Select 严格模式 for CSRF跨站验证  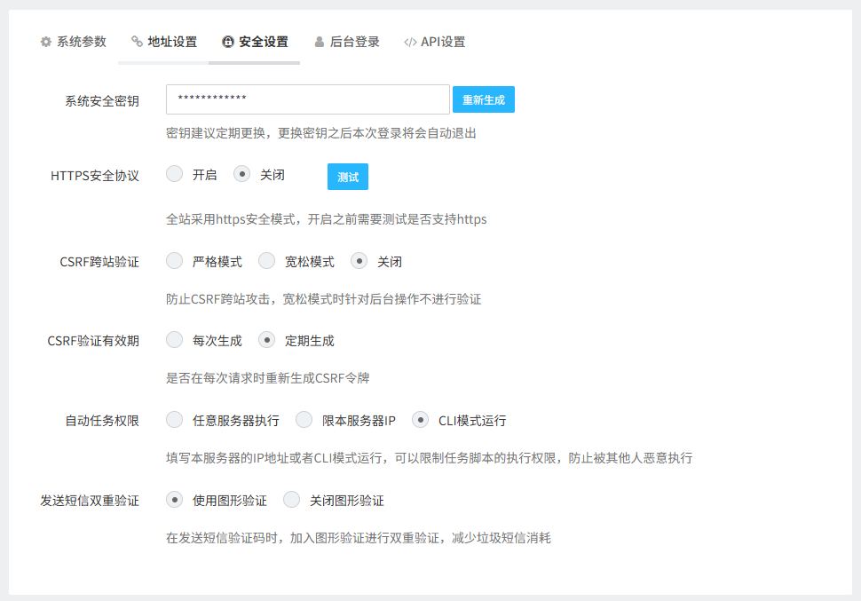click(174, 260)
